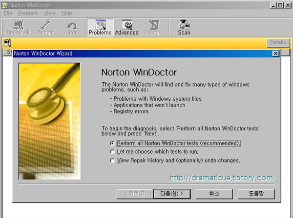Click 'Problems with Windows system files' text

[158, 99]
